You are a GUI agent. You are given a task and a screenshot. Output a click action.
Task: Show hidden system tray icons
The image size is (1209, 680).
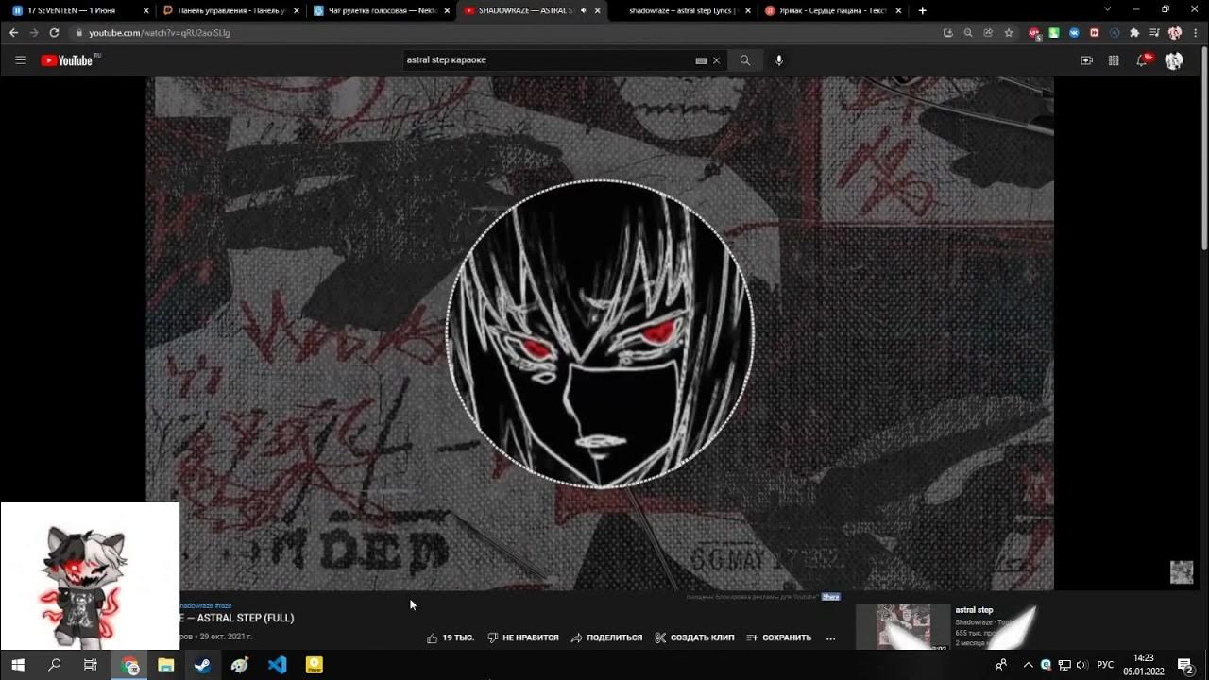[1028, 665]
